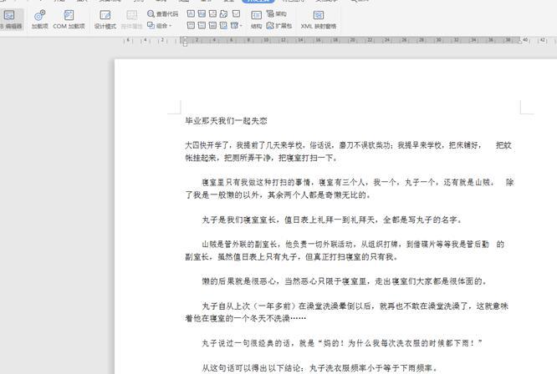Viewport: 557px width, 374px height.
Task: Expand the 组合 group dropdown
Action: click(x=161, y=26)
